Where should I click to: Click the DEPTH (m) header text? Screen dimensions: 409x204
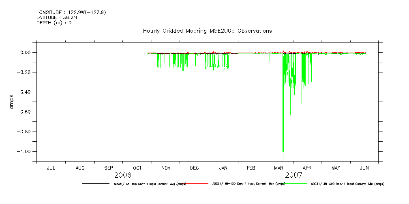pyautogui.click(x=54, y=23)
